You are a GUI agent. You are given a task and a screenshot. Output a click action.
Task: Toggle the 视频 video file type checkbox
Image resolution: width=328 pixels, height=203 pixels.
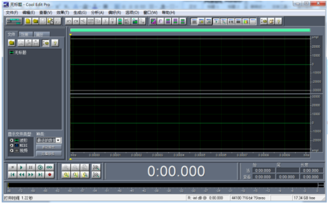tap(11, 150)
